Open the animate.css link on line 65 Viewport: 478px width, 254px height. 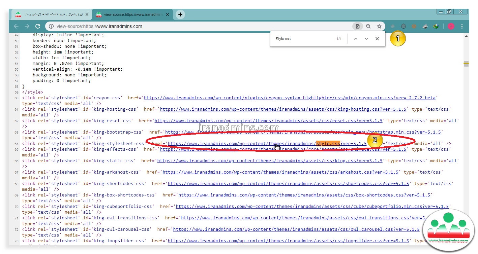tap(283, 149)
